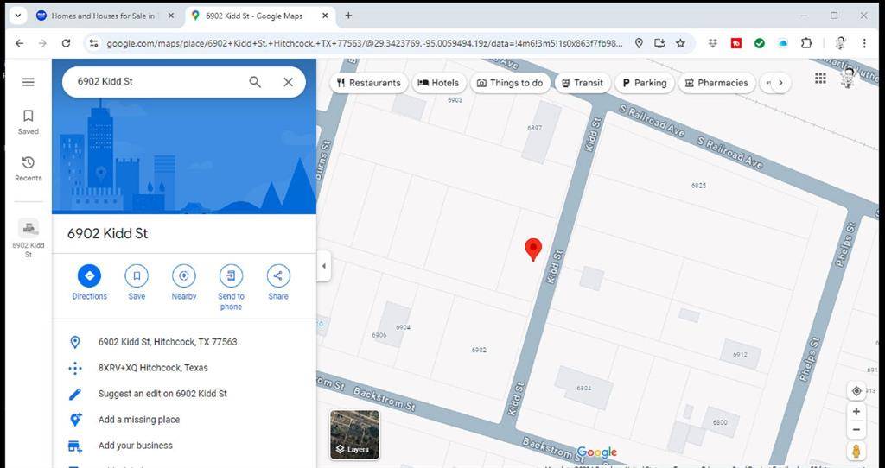The width and height of the screenshot is (885, 468).
Task: Share this location
Action: (278, 282)
